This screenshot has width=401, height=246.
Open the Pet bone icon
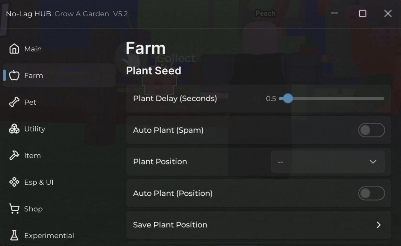click(x=14, y=102)
